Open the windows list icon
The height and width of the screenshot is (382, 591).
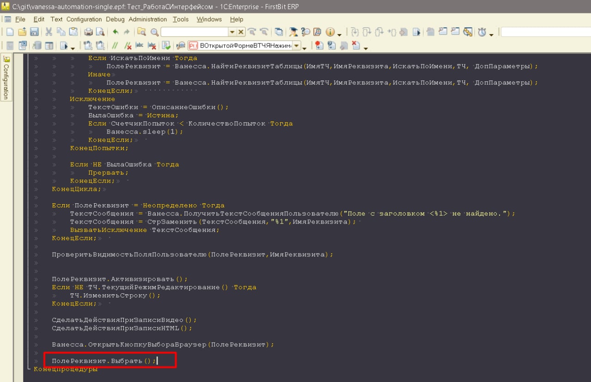point(279,32)
